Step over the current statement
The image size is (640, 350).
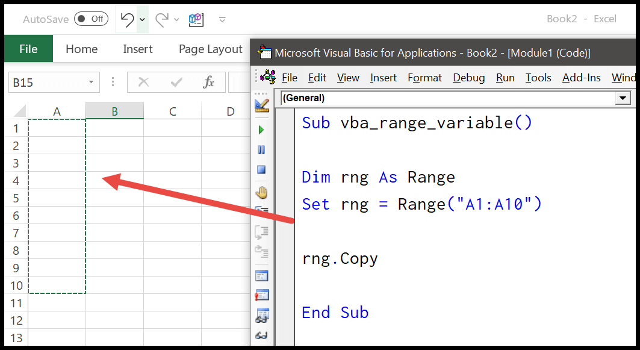(x=261, y=232)
